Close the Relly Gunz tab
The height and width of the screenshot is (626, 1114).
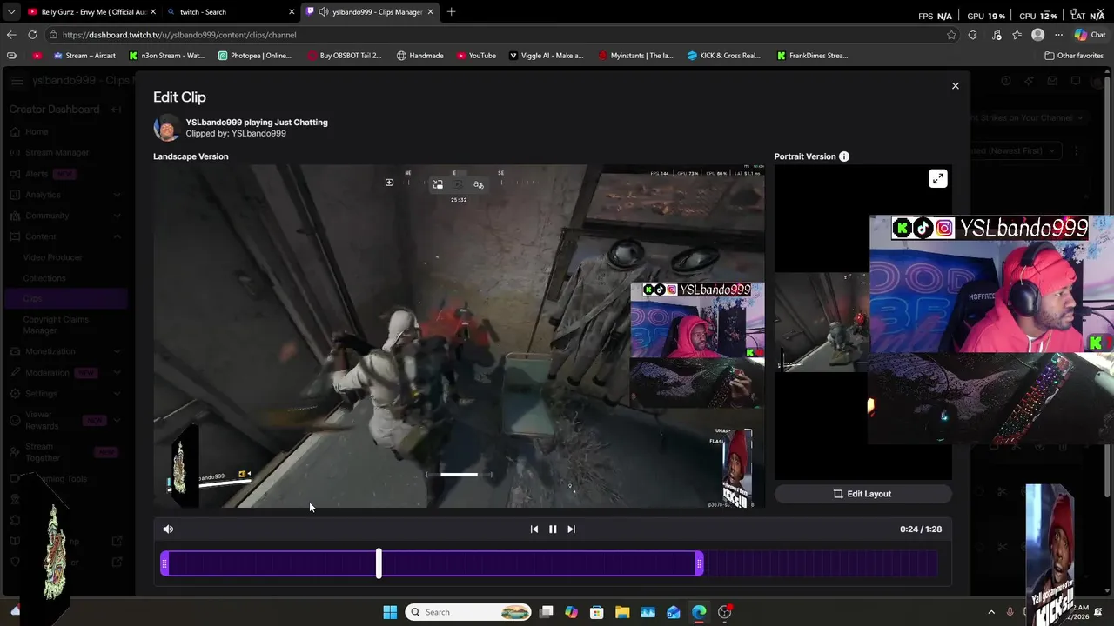pyautogui.click(x=153, y=12)
